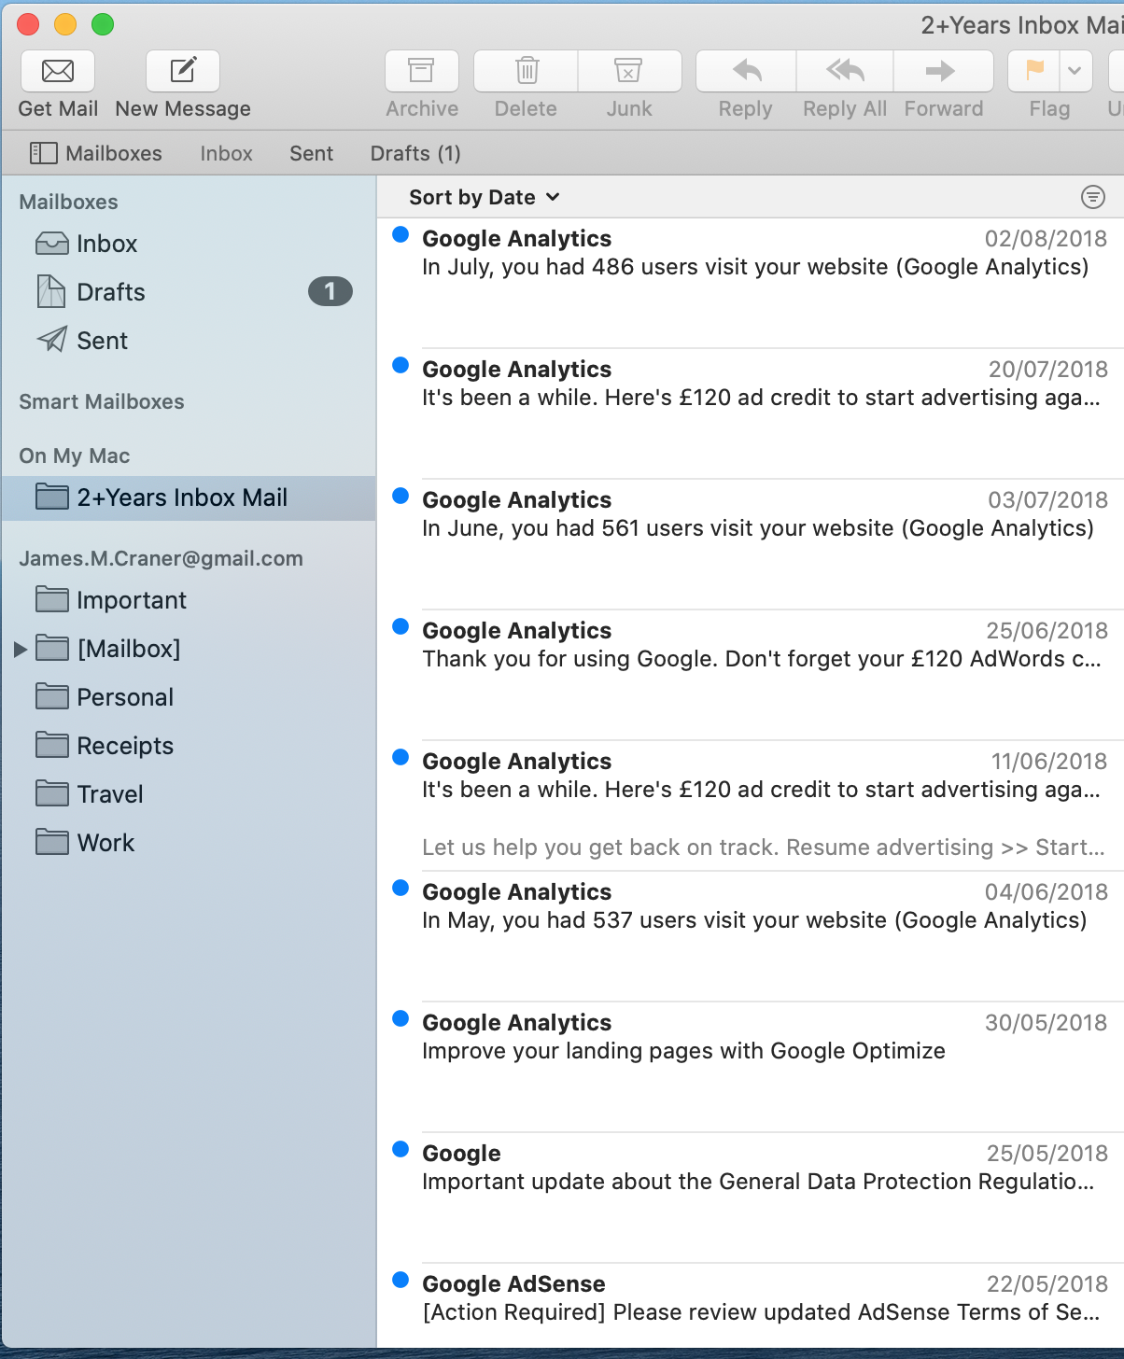Select 2+Years Inbox Mail folder
This screenshot has width=1124, height=1359.
pyautogui.click(x=189, y=497)
